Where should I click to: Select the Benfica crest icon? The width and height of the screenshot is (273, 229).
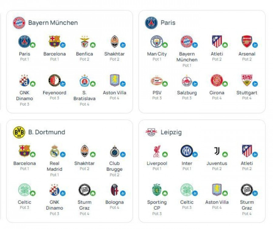point(84,42)
